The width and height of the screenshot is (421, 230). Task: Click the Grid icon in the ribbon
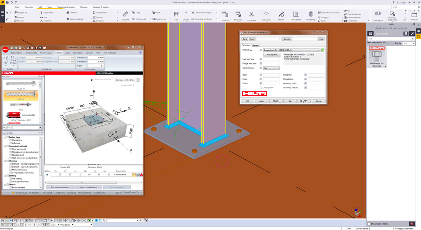[176, 14]
